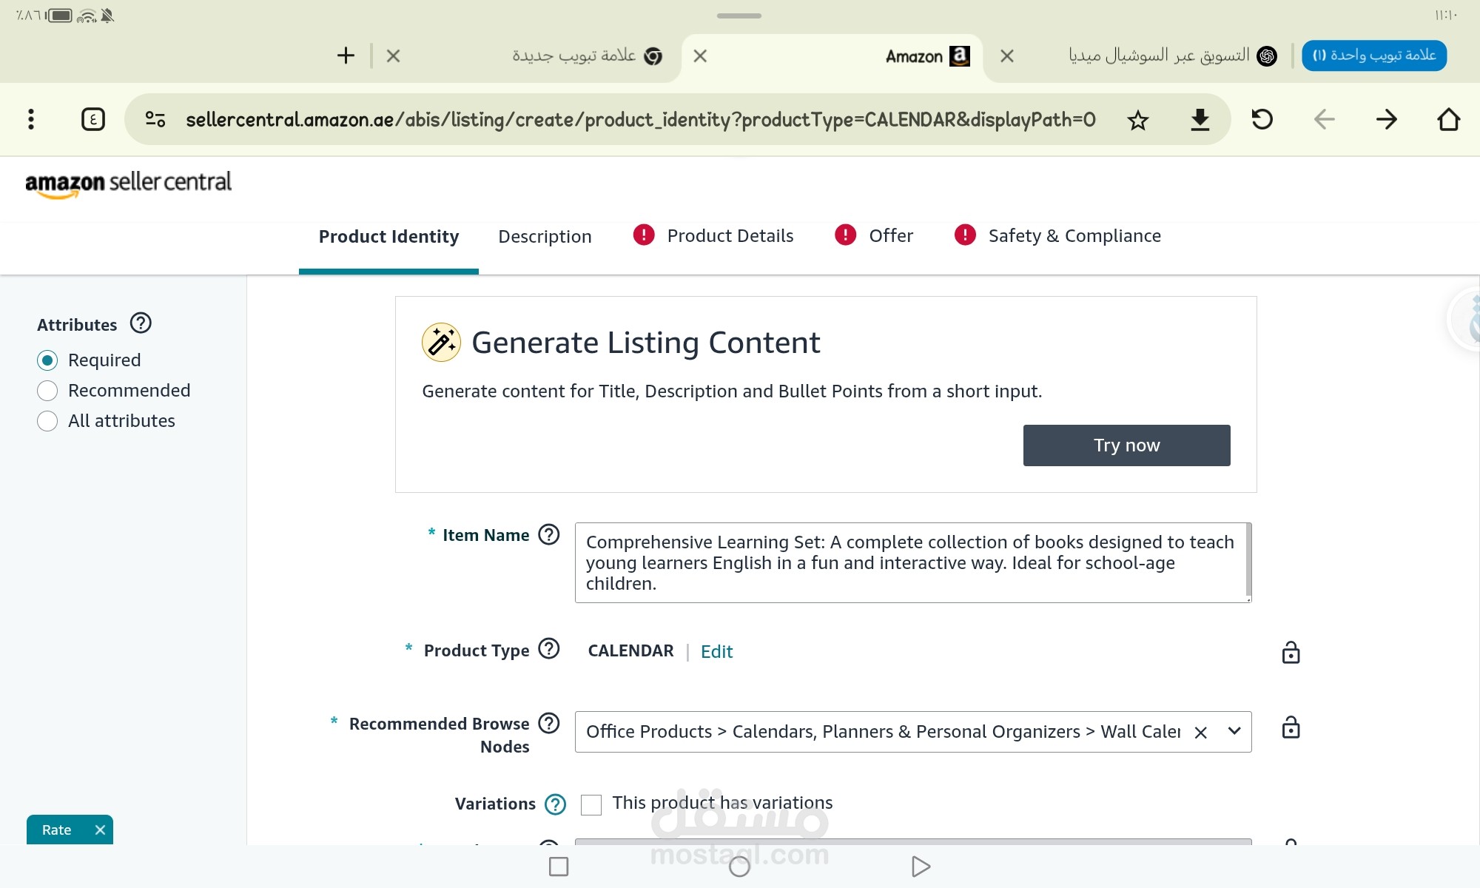The height and width of the screenshot is (888, 1480).
Task: Tap the browser home icon
Action: tap(1448, 119)
